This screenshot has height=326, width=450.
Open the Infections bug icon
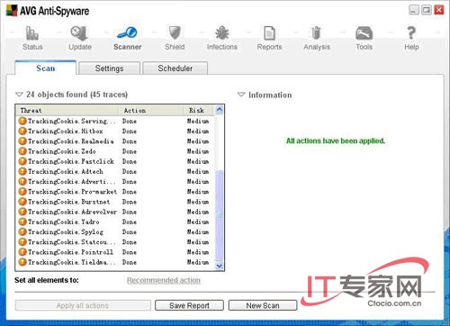point(222,33)
